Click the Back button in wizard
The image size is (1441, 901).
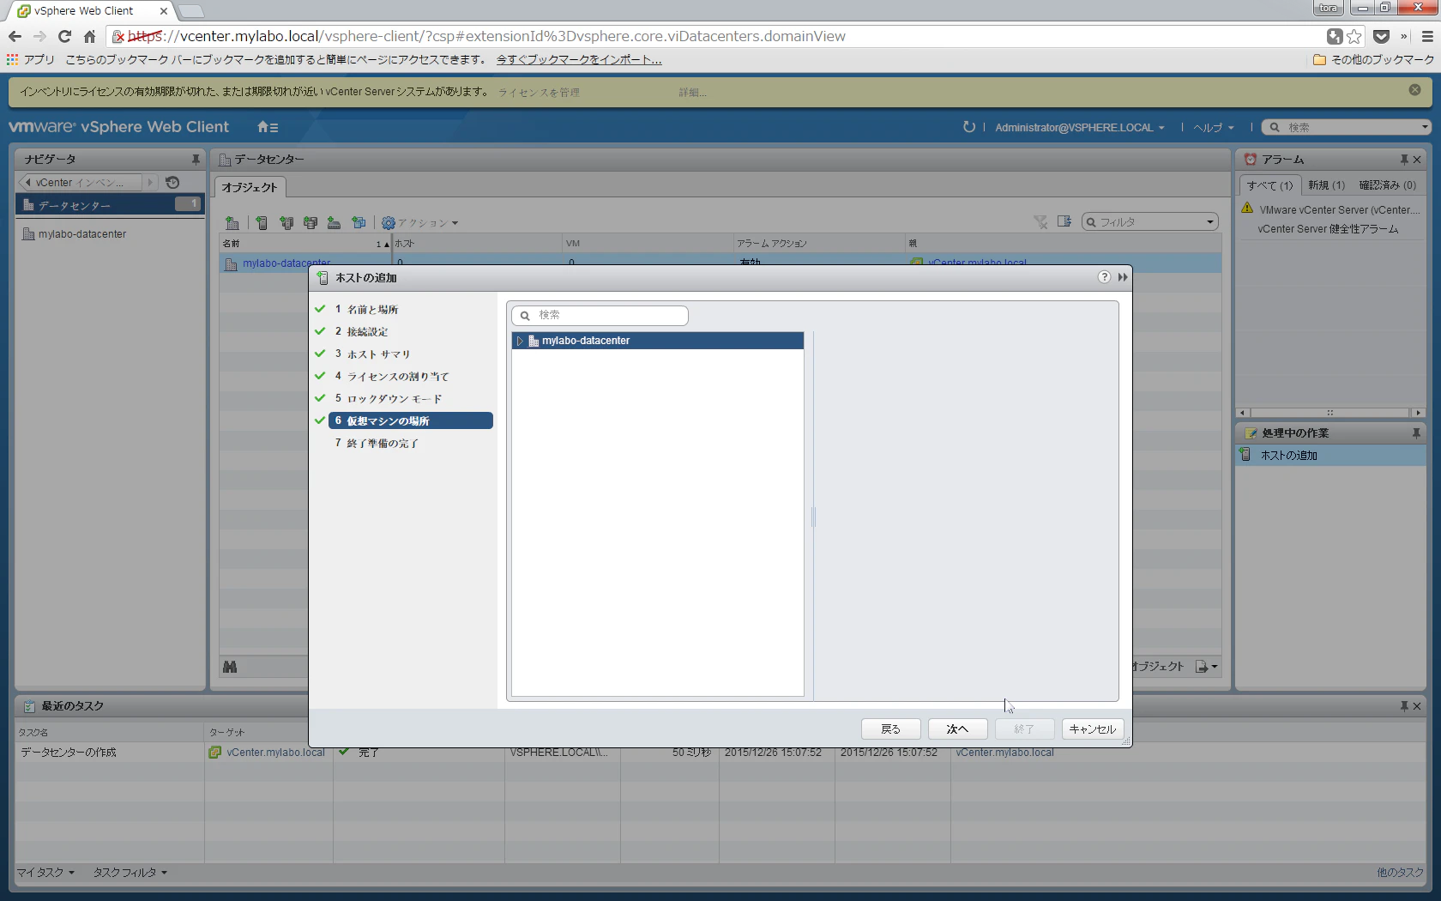(890, 729)
